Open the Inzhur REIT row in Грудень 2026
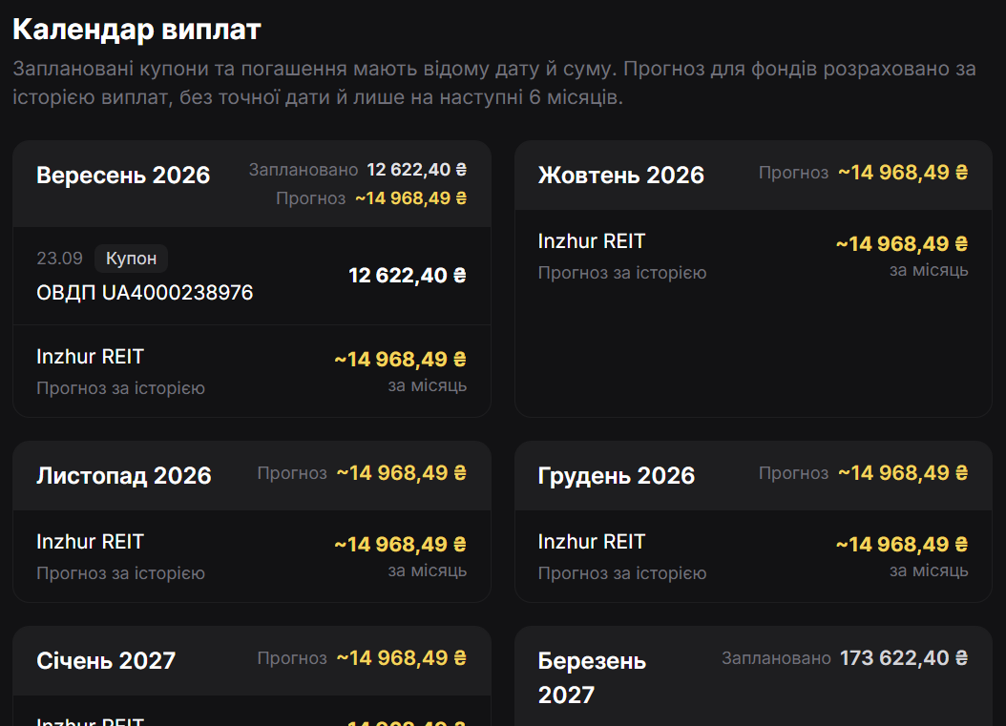 point(753,556)
